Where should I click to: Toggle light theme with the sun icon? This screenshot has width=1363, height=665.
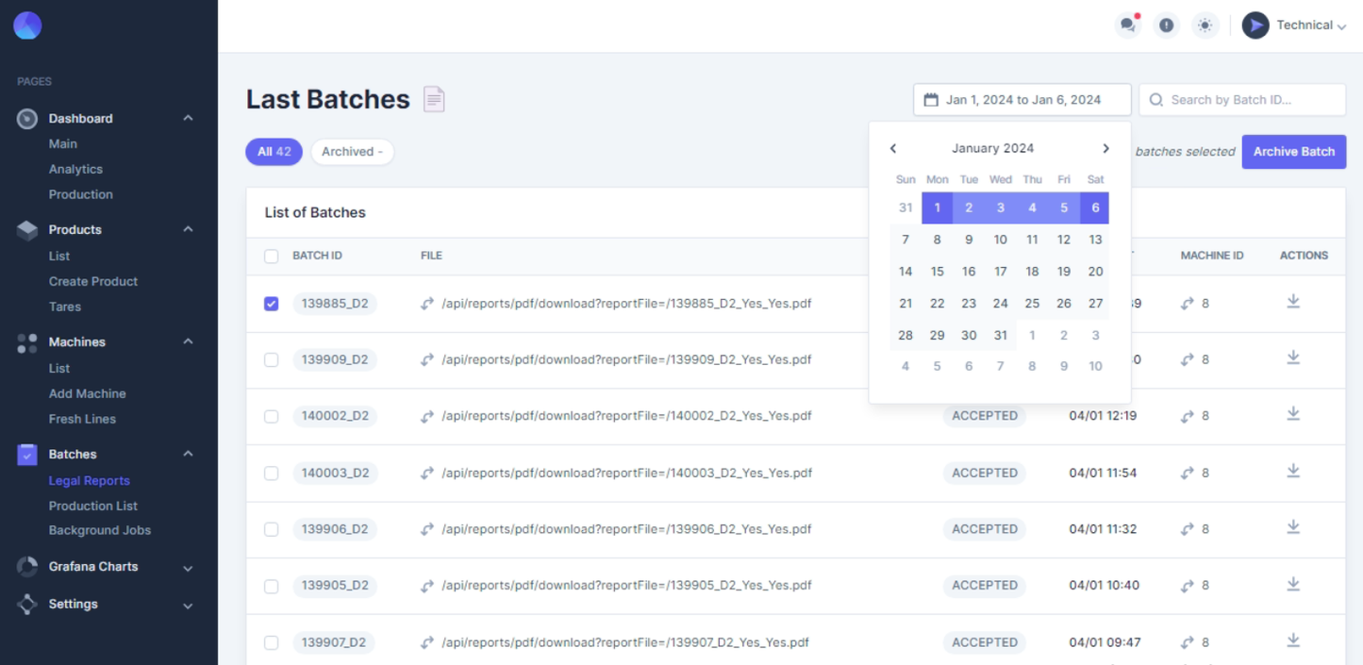click(x=1205, y=25)
